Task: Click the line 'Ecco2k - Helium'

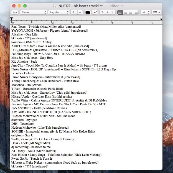Action: pyautogui.click(x=23, y=73)
